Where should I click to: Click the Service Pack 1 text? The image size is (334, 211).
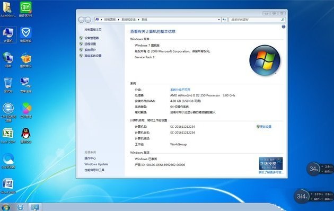[x=145, y=57]
